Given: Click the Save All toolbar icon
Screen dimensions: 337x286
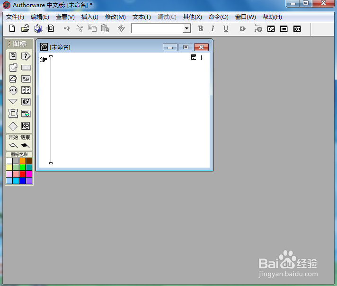Looking at the screenshot, I should [x=38, y=28].
